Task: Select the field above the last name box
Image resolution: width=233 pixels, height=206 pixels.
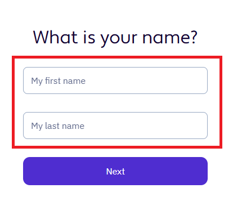Action: point(115,80)
